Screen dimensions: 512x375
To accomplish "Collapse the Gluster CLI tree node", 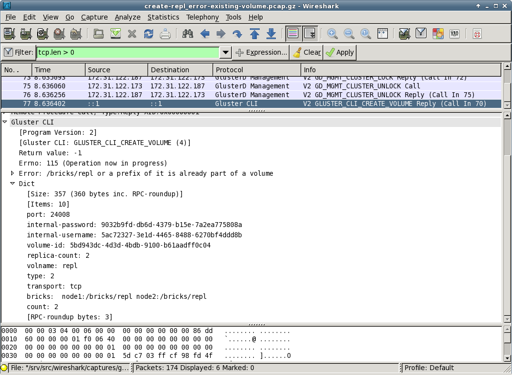I will [x=5, y=122].
